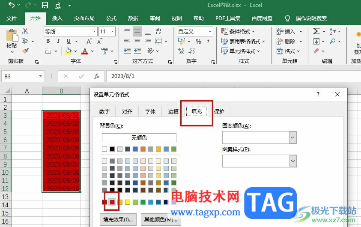Click the Paste clipboard icon
Screen dimensions: 361x227
click(x=12, y=35)
